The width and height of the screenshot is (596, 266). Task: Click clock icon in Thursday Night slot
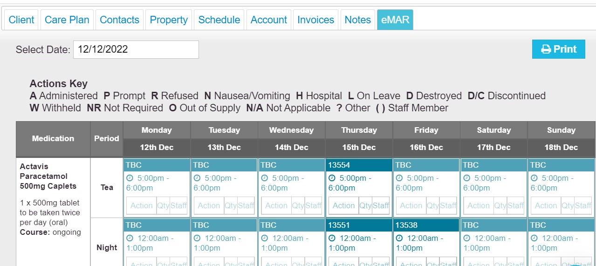pos(331,238)
